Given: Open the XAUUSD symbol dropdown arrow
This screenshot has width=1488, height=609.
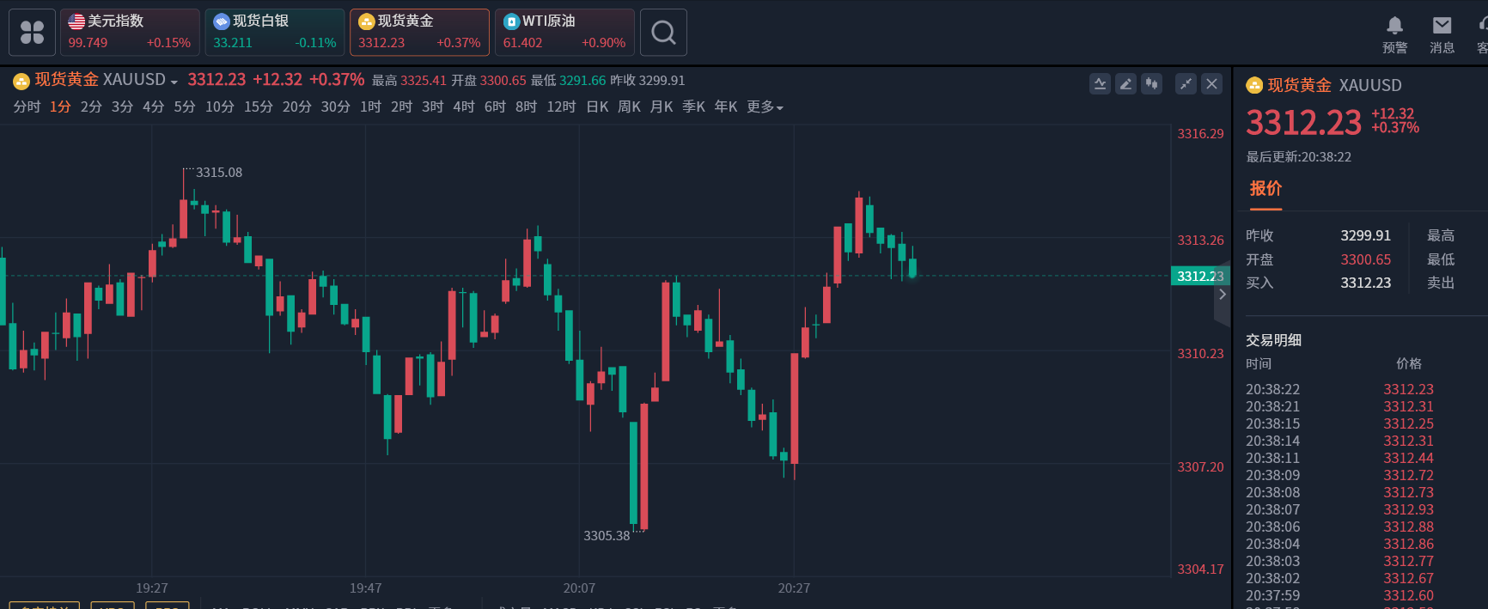Looking at the screenshot, I should (x=174, y=82).
